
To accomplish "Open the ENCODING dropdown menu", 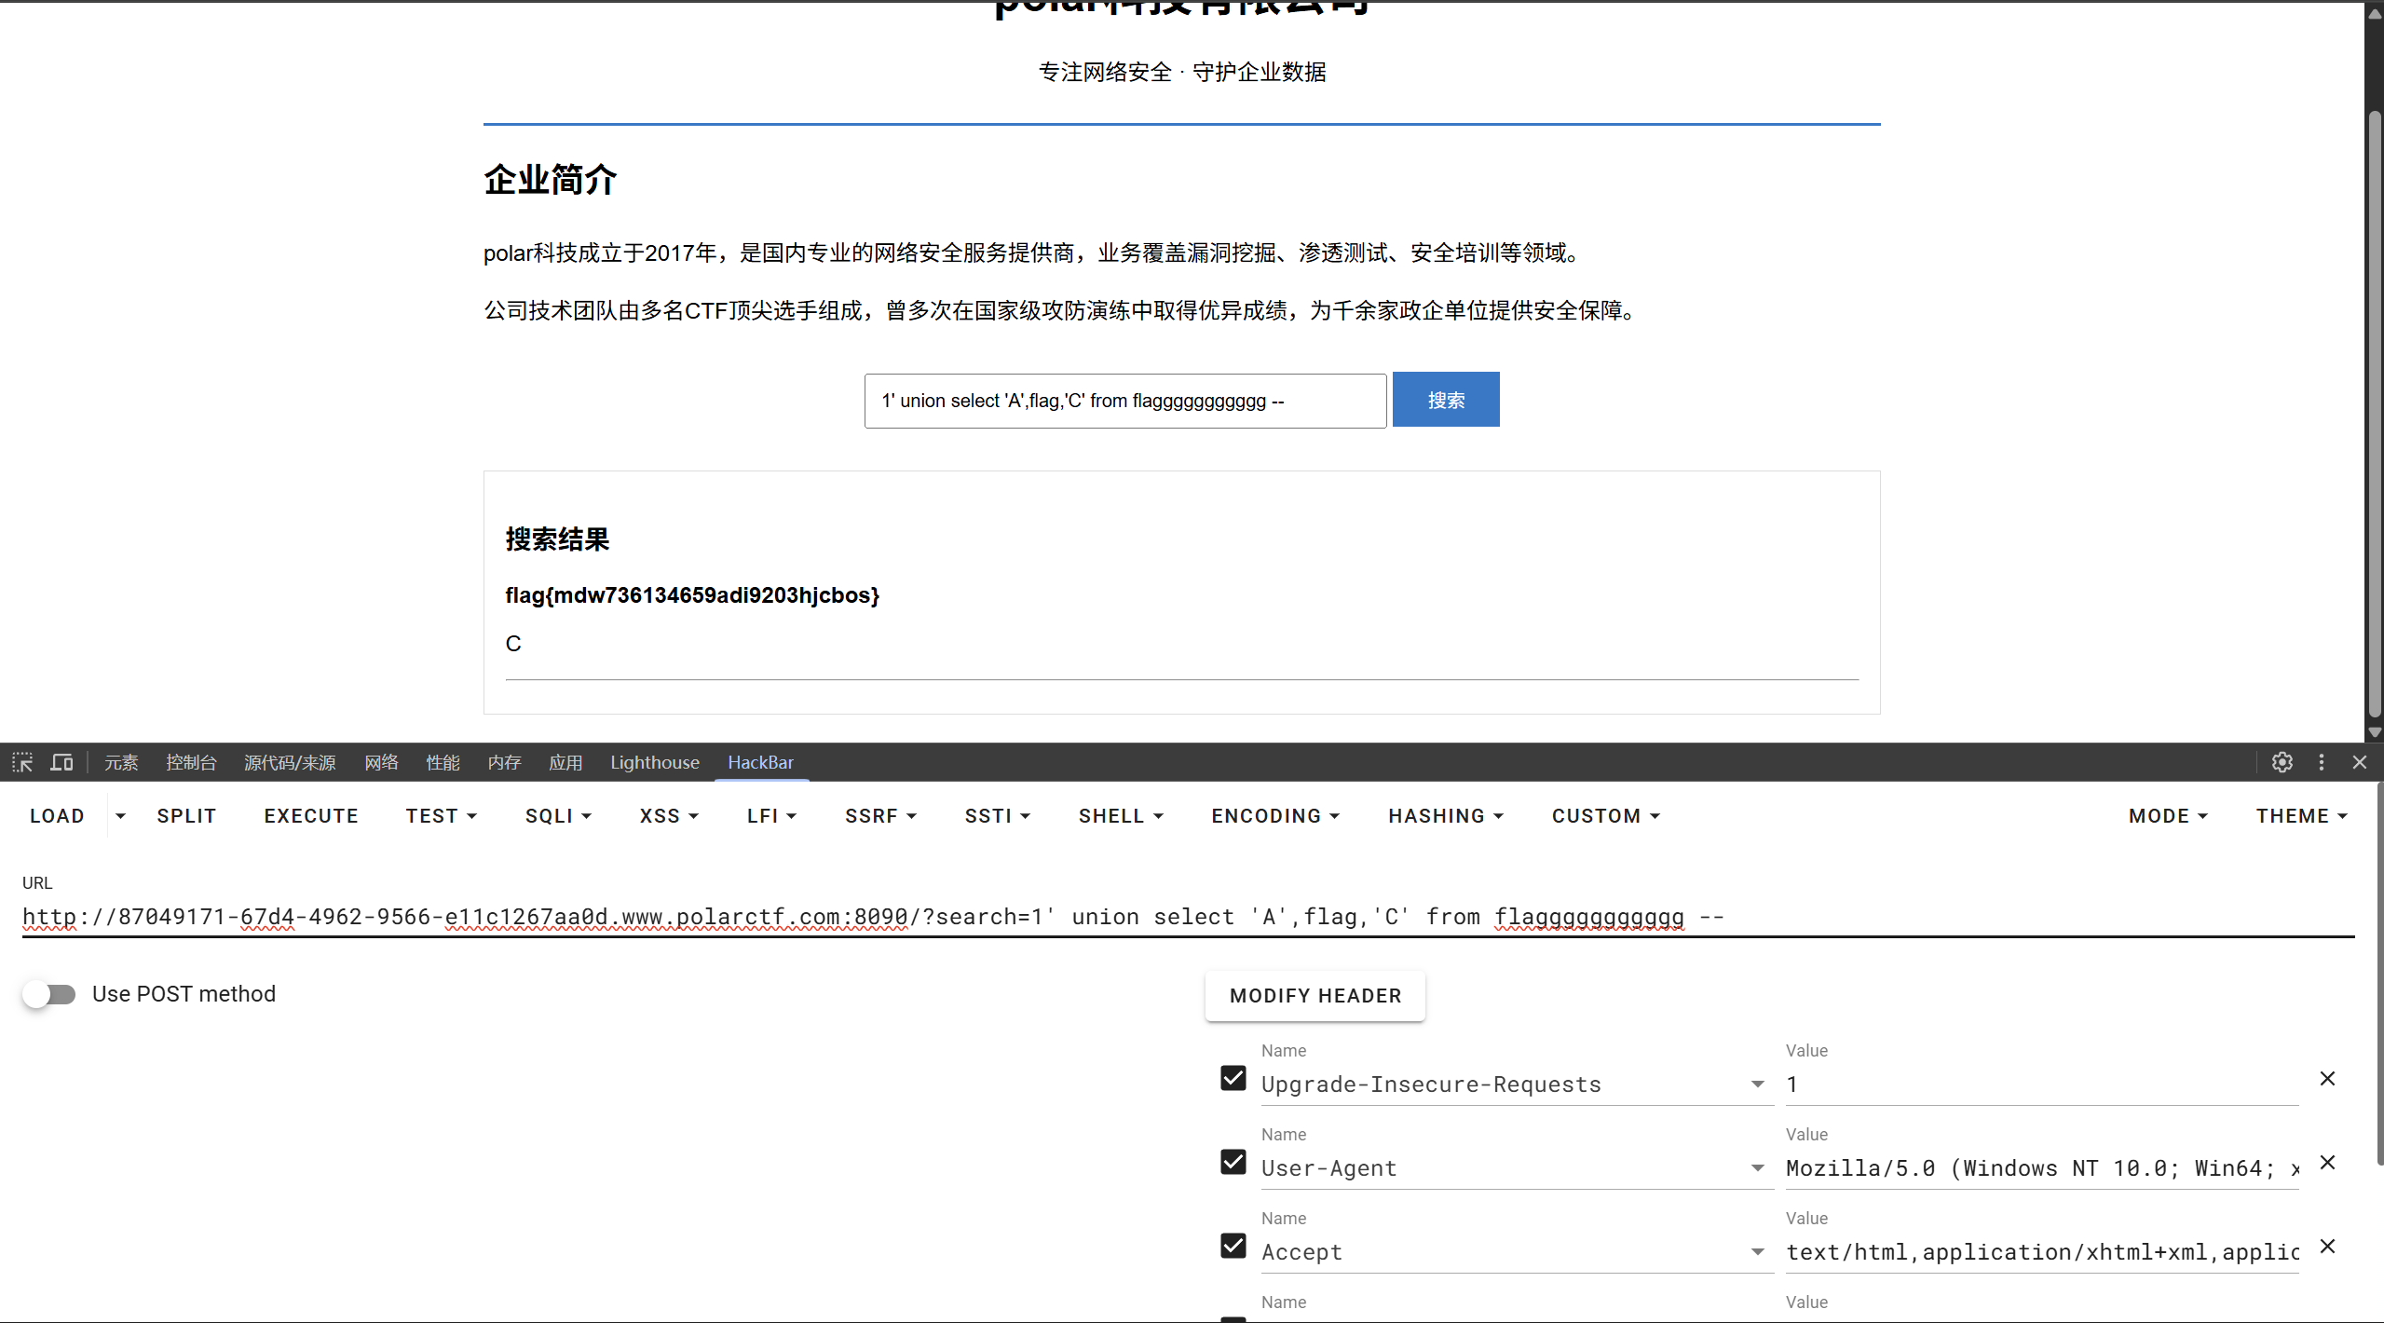I will pos(1274,816).
